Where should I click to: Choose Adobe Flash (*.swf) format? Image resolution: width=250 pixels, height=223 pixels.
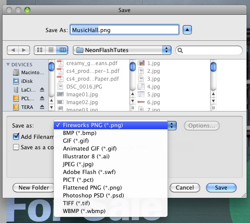click(x=111, y=172)
